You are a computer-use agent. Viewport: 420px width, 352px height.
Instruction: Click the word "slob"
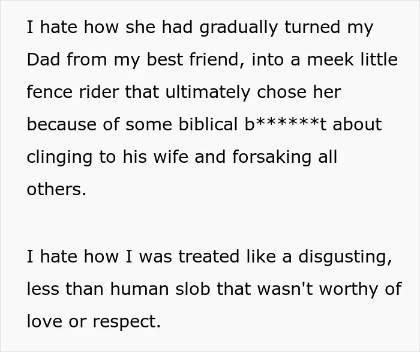coord(193,289)
